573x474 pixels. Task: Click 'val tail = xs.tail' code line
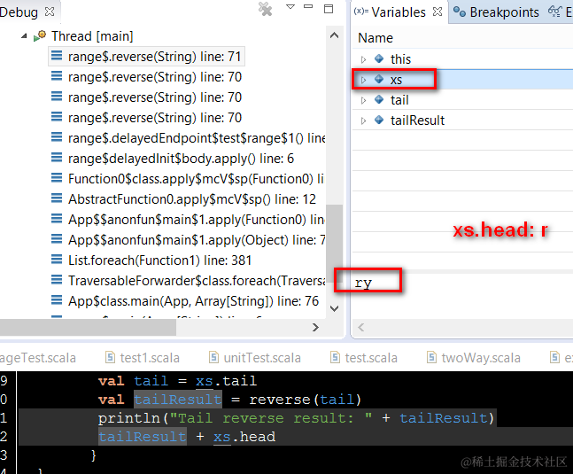[177, 381]
